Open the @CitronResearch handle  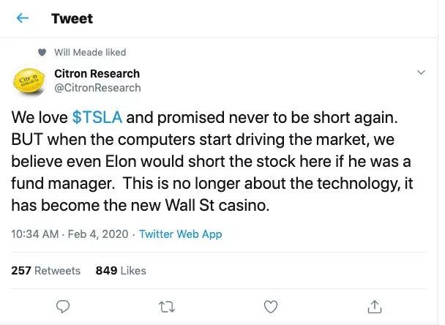[x=98, y=87]
